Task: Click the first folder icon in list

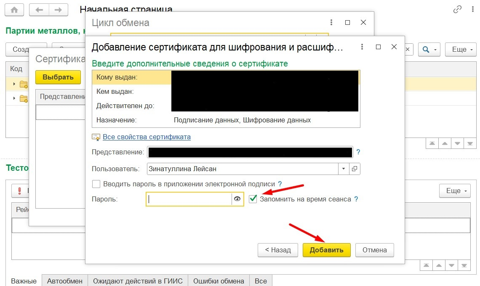Action: 24,84
